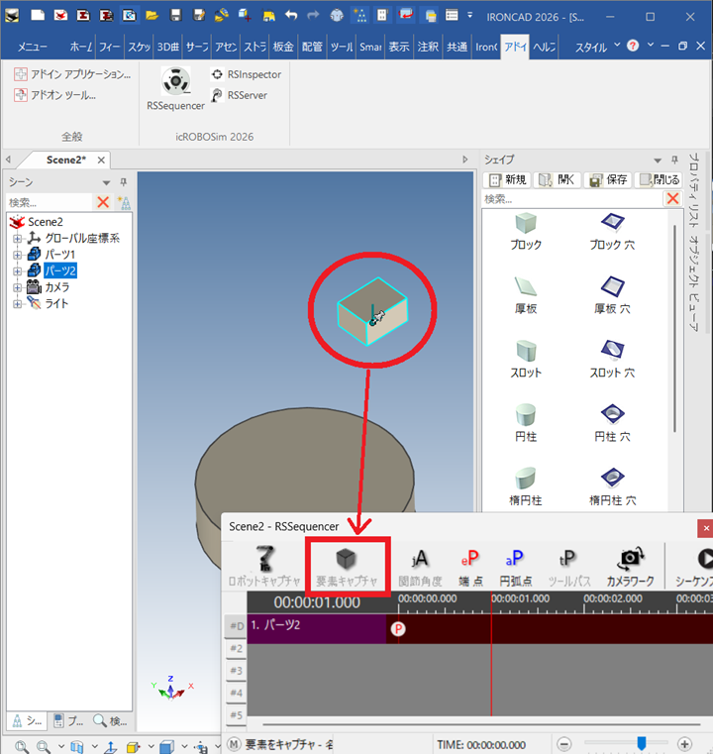Image resolution: width=713 pixels, height=754 pixels.
Task: Close the Scene2* document tab
Action: tap(101, 161)
